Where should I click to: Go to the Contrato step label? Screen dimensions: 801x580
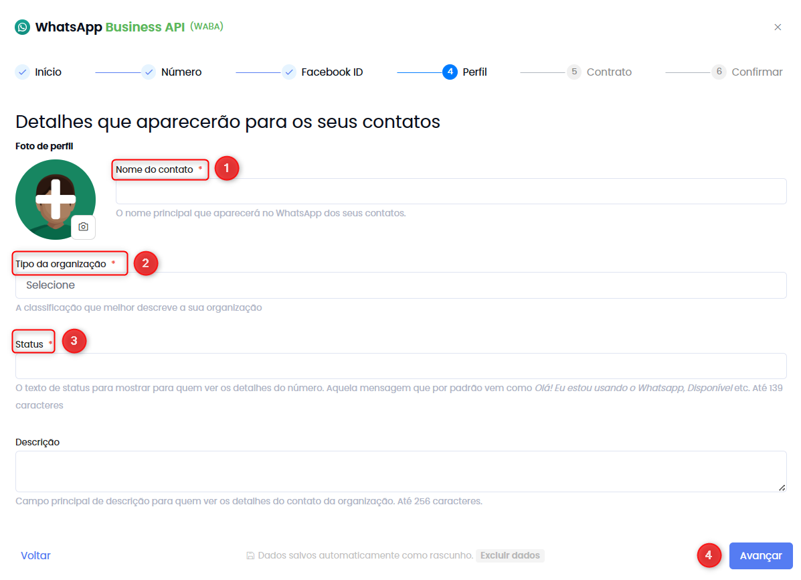coord(609,72)
